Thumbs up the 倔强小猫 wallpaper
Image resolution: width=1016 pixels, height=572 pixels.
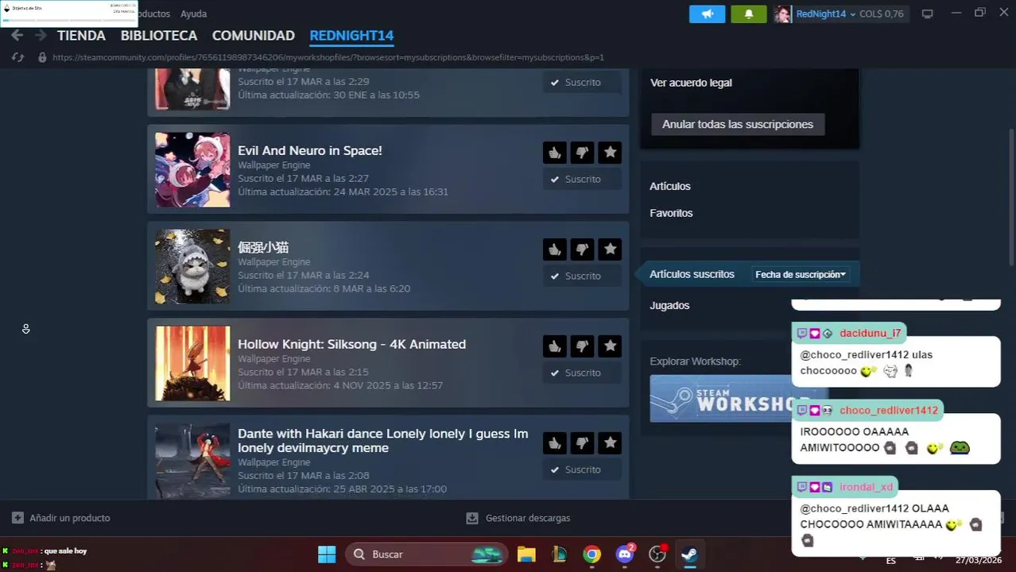pos(555,249)
